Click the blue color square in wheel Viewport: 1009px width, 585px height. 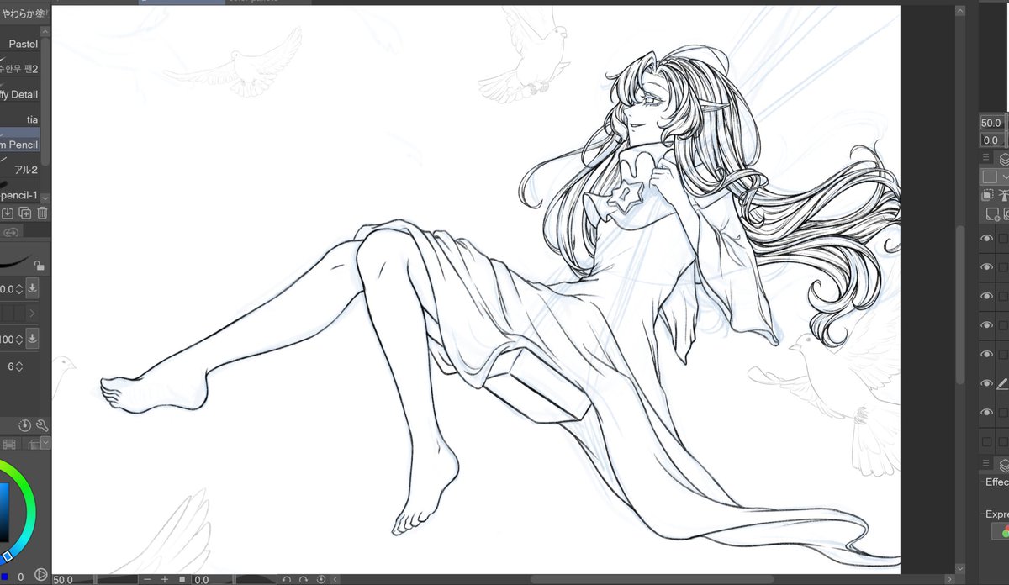pyautogui.click(x=3, y=511)
